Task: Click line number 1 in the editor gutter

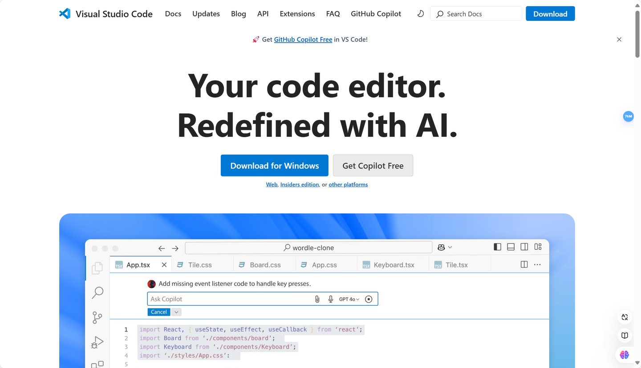Action: (126, 329)
